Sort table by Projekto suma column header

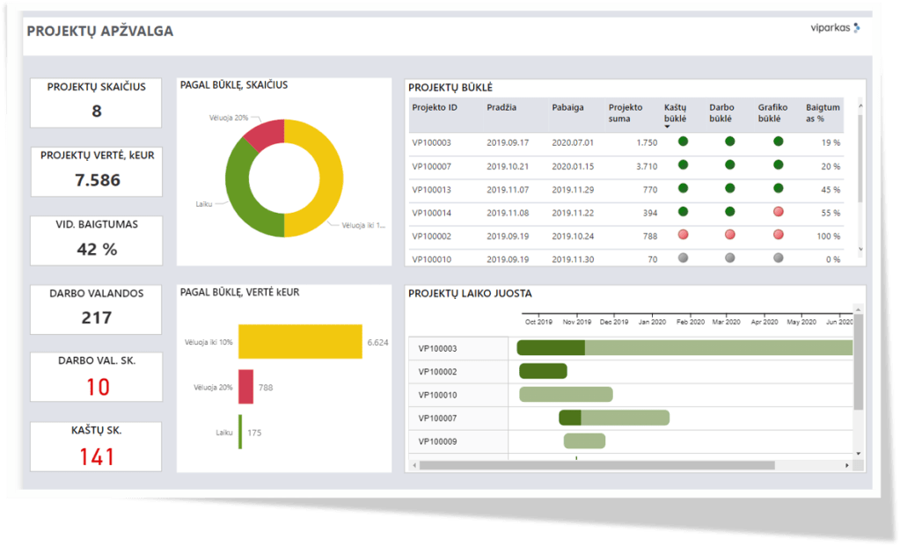tap(626, 113)
